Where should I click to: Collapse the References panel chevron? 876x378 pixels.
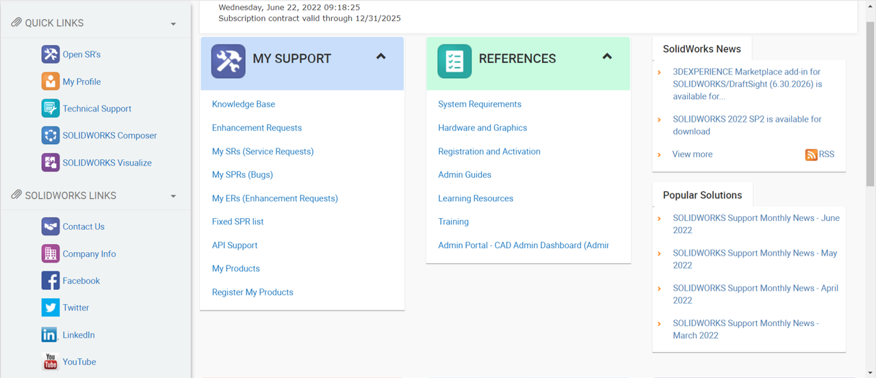coord(607,57)
